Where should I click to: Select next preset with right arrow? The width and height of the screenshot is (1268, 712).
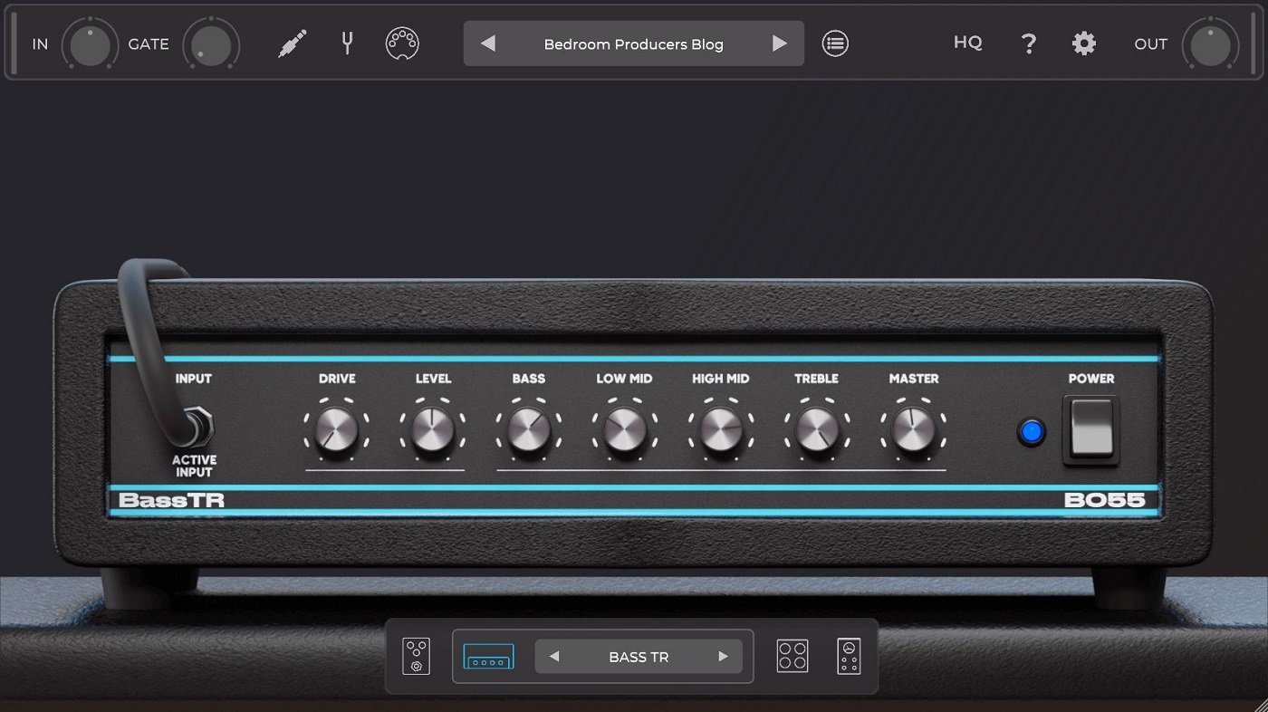click(x=779, y=43)
